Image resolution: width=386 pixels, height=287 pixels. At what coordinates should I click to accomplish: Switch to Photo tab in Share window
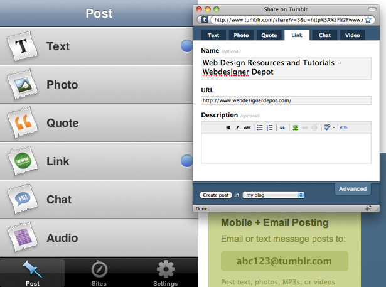pos(241,35)
